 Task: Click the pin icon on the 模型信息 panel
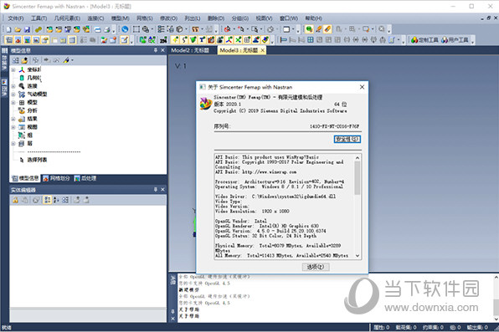coord(156,50)
